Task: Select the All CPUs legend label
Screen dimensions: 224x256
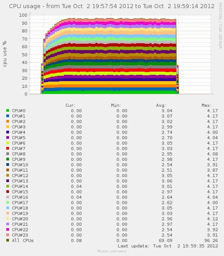Action: (23, 241)
